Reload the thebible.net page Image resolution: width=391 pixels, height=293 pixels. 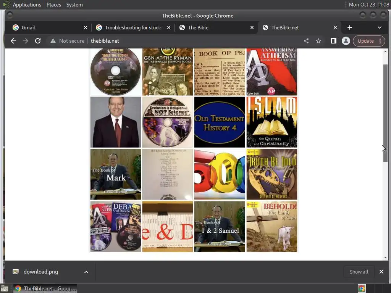(x=38, y=41)
